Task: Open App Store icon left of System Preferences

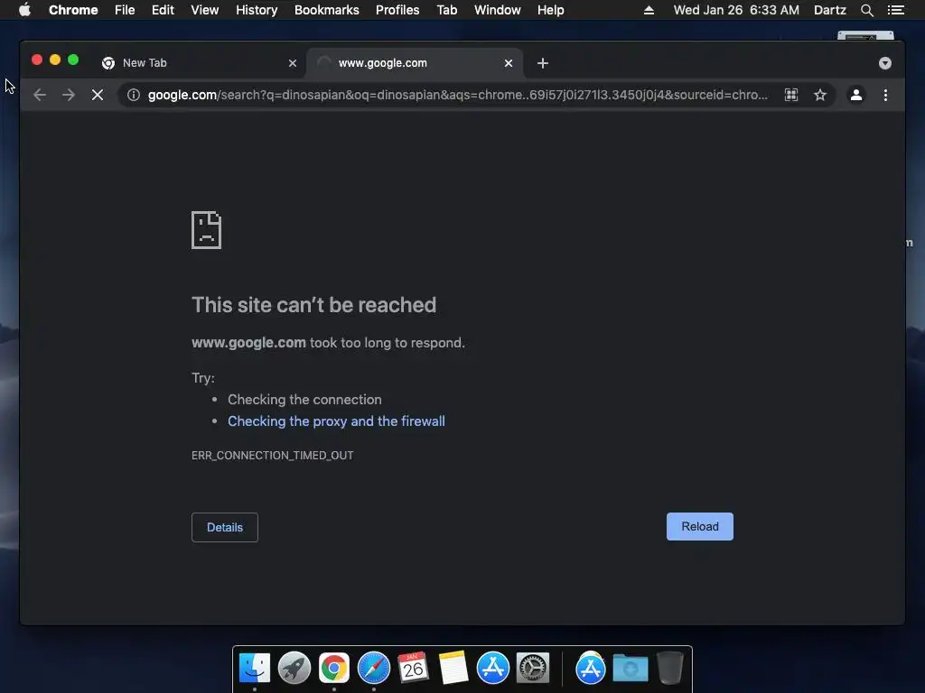Action: 492,668
